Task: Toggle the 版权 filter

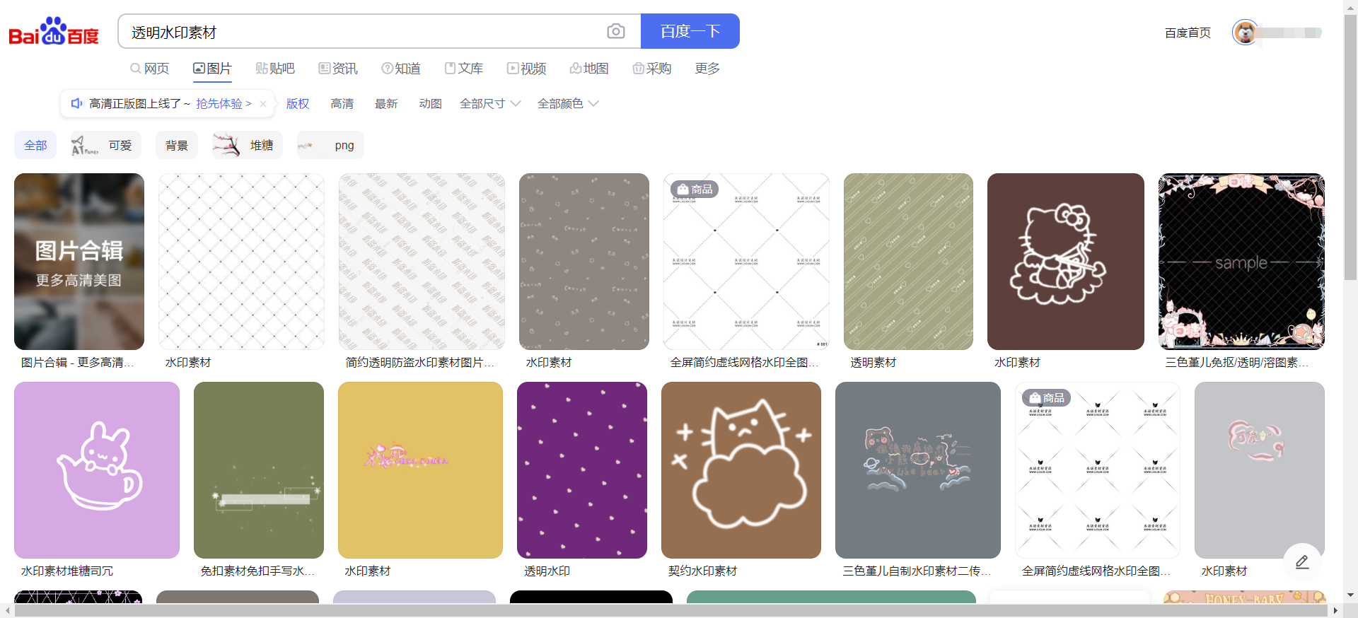Action: point(298,104)
